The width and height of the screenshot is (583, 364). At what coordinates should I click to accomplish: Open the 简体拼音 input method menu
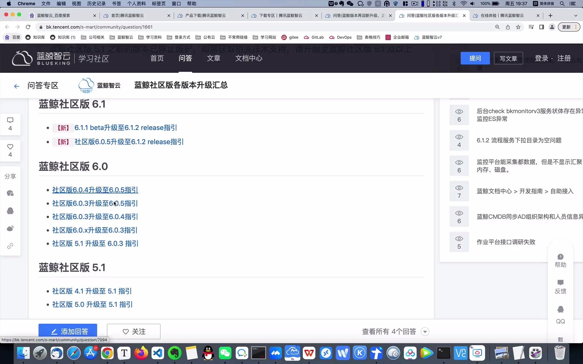point(544,4)
